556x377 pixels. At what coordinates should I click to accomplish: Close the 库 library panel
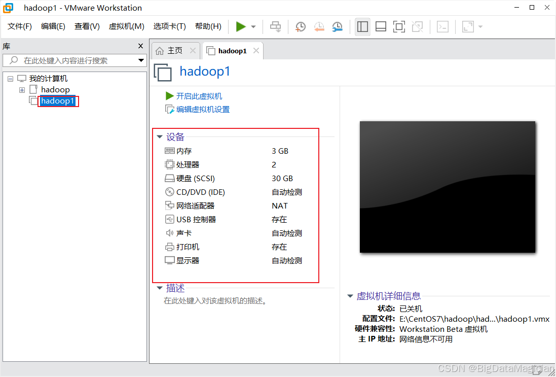pos(141,46)
